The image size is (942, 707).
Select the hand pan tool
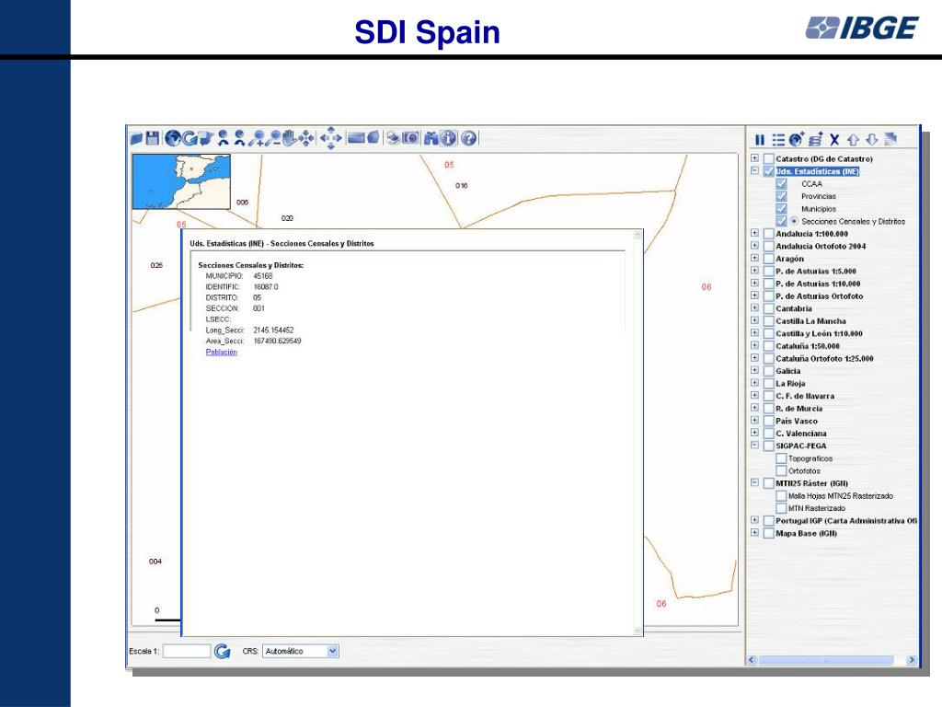[290, 138]
